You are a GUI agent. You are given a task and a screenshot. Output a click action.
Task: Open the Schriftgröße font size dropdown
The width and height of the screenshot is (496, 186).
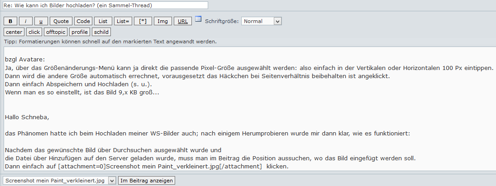pos(261,21)
